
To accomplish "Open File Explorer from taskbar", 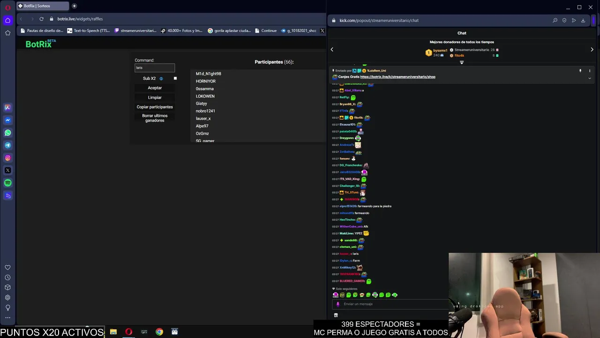I will coord(113,332).
